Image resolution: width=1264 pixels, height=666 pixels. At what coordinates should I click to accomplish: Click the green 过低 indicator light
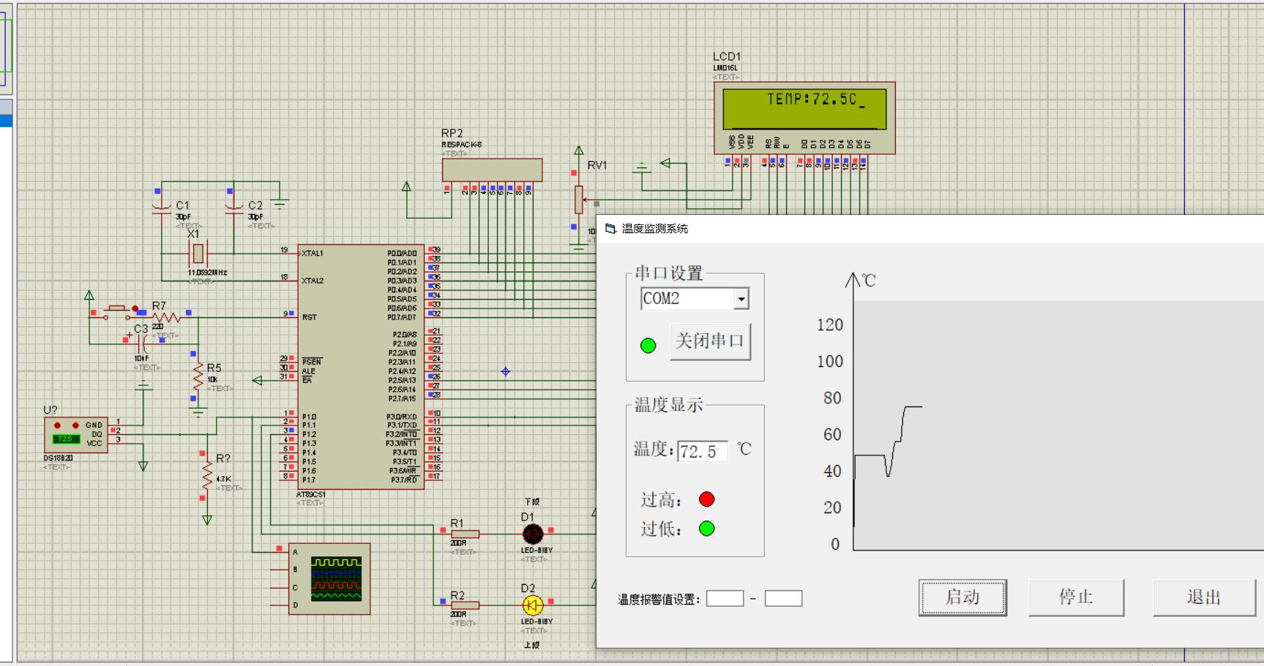tap(706, 529)
